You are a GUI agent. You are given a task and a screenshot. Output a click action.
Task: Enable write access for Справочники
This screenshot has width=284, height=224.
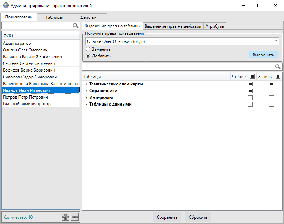(x=272, y=91)
